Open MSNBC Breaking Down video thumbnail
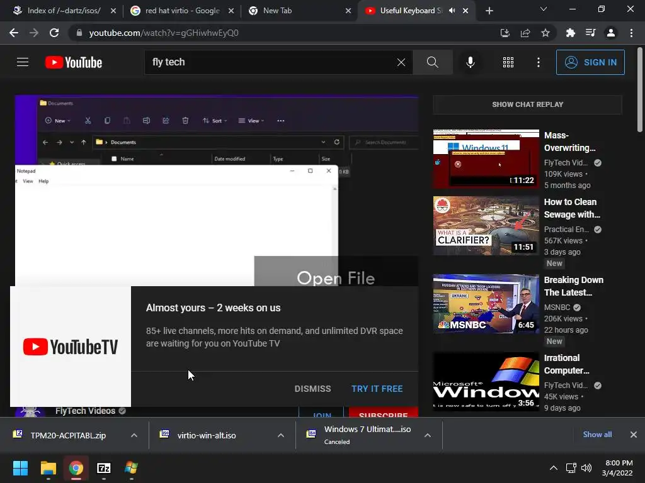645x483 pixels. click(x=486, y=304)
